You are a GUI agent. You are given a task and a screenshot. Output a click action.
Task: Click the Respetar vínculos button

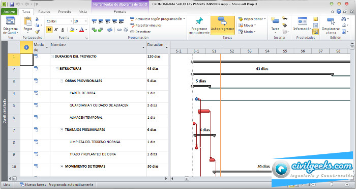coord(146,25)
